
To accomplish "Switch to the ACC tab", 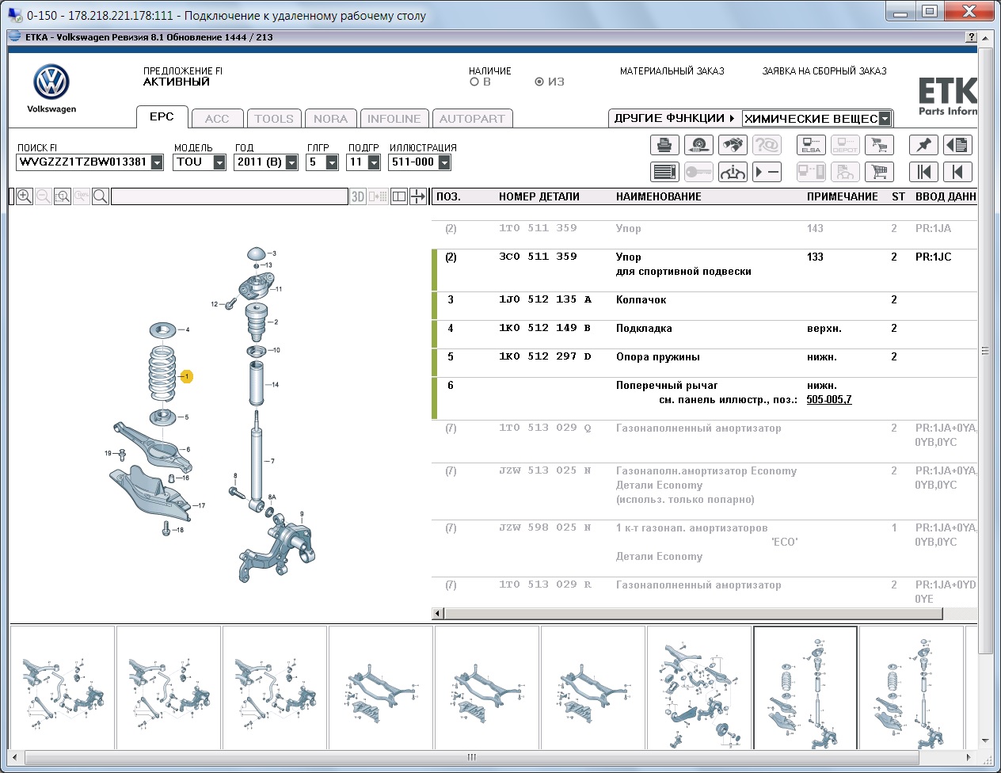I will [x=217, y=119].
